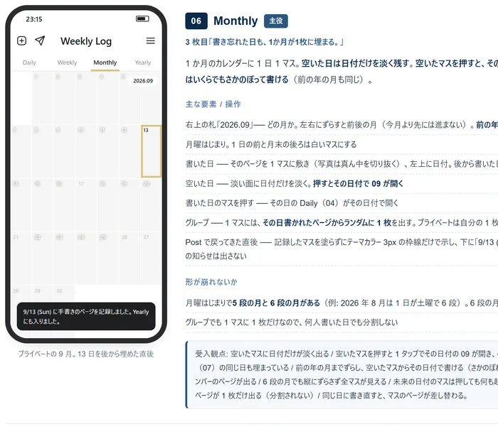
Task: Select the day 24 calendar cell
Action: coord(86,259)
